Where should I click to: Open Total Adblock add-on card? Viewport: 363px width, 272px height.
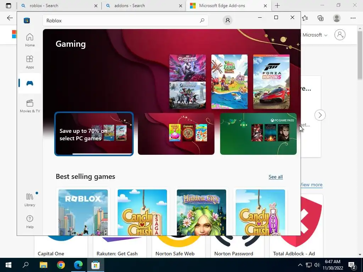click(x=296, y=246)
